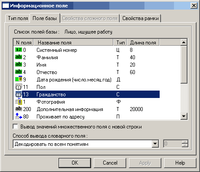Click the type letter Ц of Системный номер

point(118,50)
